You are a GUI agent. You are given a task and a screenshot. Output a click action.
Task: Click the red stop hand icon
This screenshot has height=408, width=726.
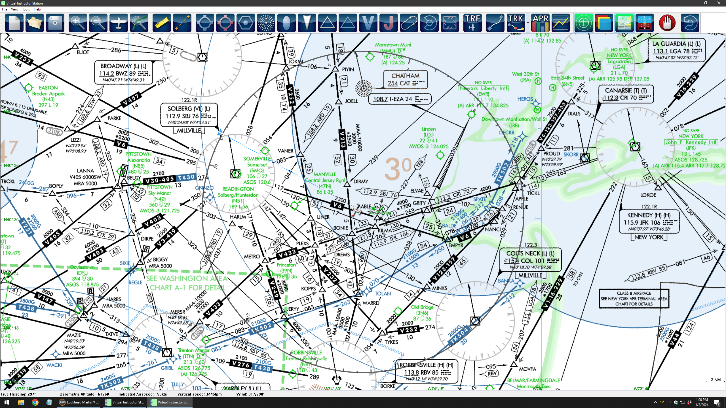click(x=667, y=23)
